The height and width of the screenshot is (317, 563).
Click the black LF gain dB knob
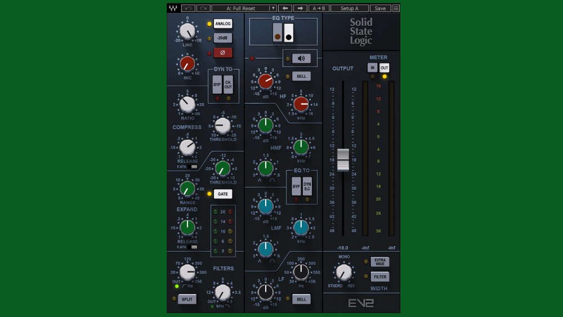click(x=266, y=292)
